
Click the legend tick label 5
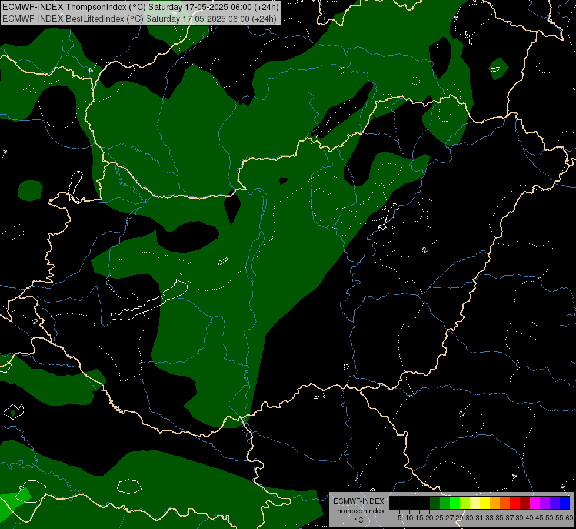pos(399,518)
